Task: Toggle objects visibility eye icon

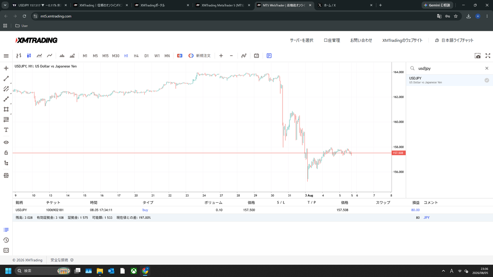Action: click(6, 142)
